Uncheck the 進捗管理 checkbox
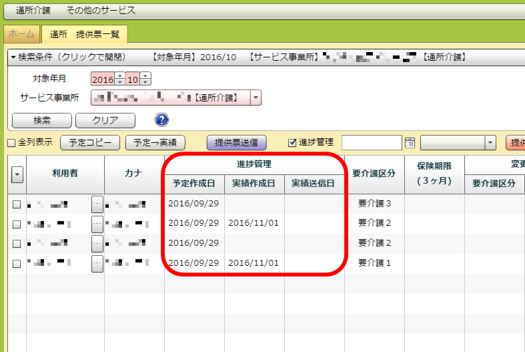Image resolution: width=525 pixels, height=352 pixels. click(x=292, y=142)
